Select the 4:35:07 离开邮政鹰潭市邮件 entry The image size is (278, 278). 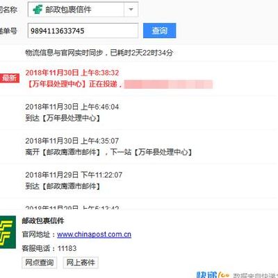[x=138, y=146]
